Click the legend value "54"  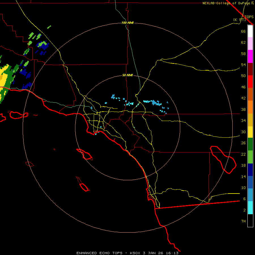pos(243,65)
